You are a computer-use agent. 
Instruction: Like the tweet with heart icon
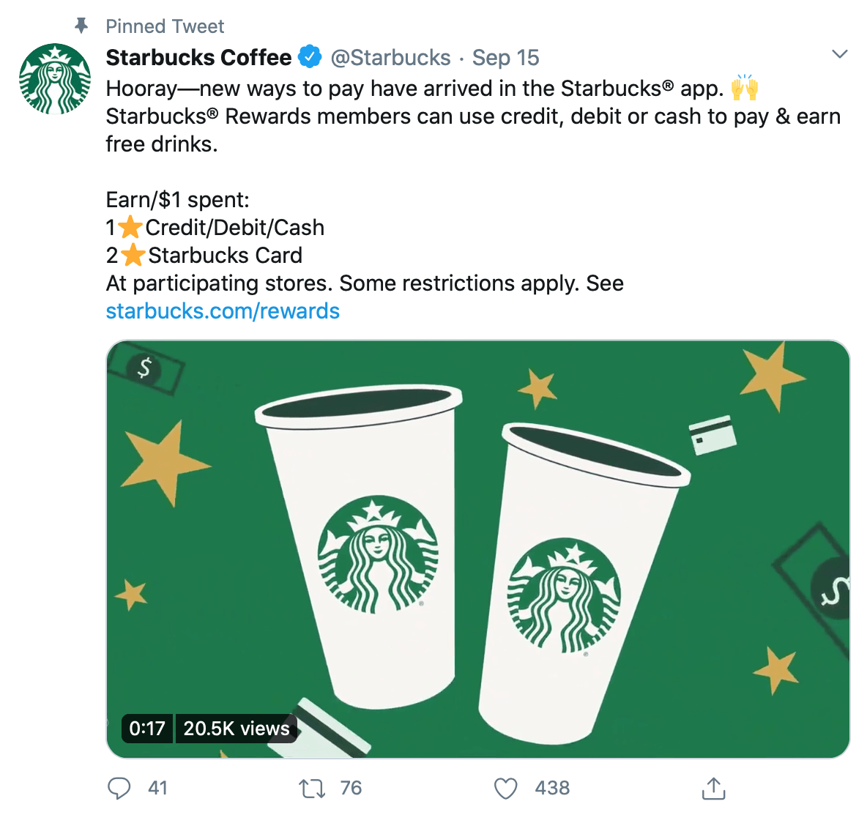(505, 789)
